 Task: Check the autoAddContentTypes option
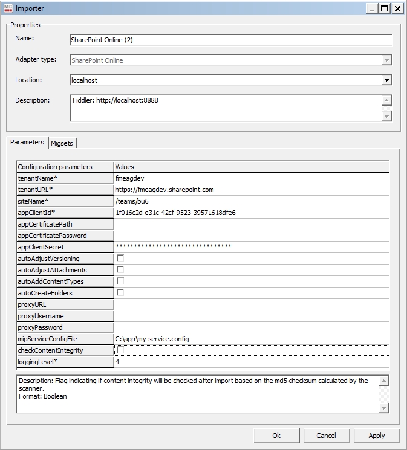point(120,281)
